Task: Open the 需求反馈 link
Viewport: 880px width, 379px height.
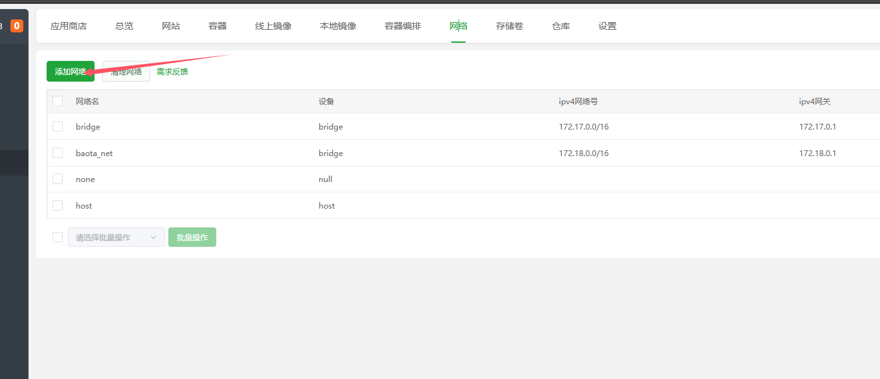Action: tap(172, 72)
